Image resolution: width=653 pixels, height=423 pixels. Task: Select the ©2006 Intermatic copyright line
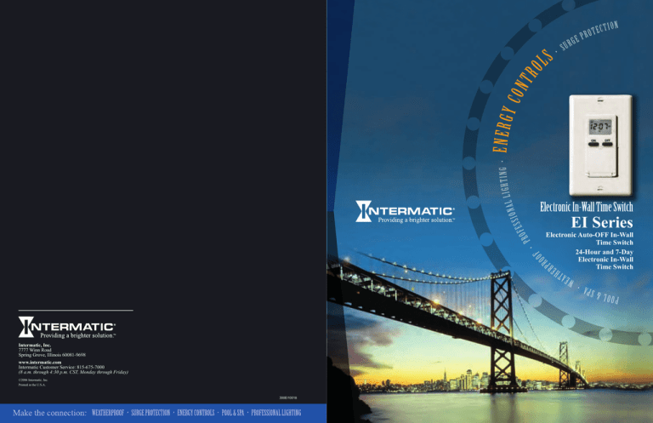33,380
